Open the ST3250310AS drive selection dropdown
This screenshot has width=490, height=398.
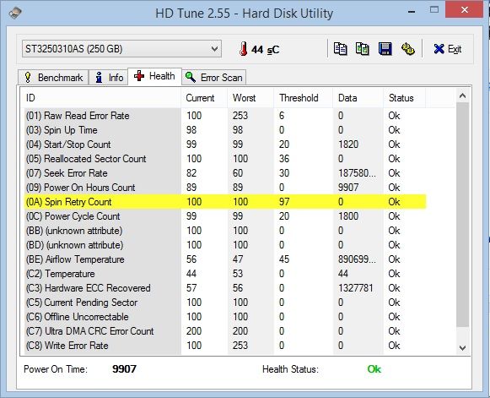(x=121, y=49)
